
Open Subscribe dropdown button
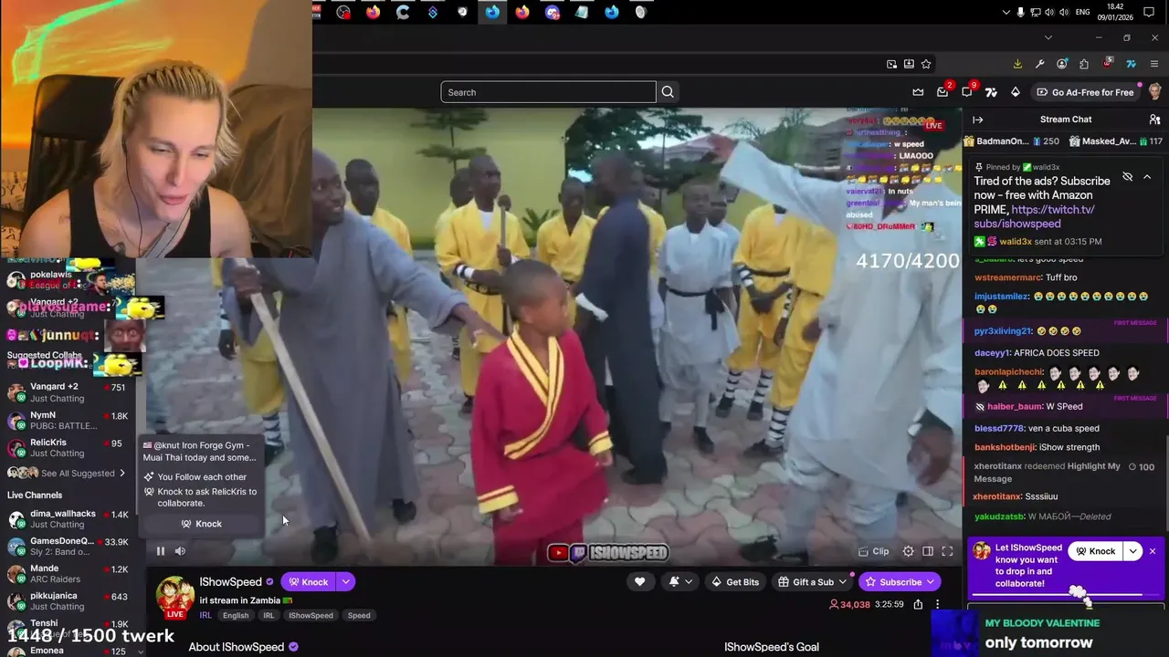(900, 582)
